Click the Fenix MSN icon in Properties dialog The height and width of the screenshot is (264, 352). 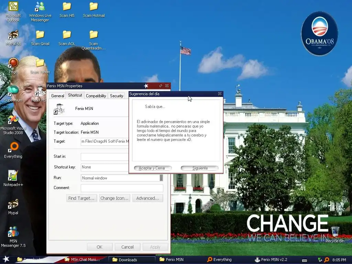pyautogui.click(x=59, y=109)
